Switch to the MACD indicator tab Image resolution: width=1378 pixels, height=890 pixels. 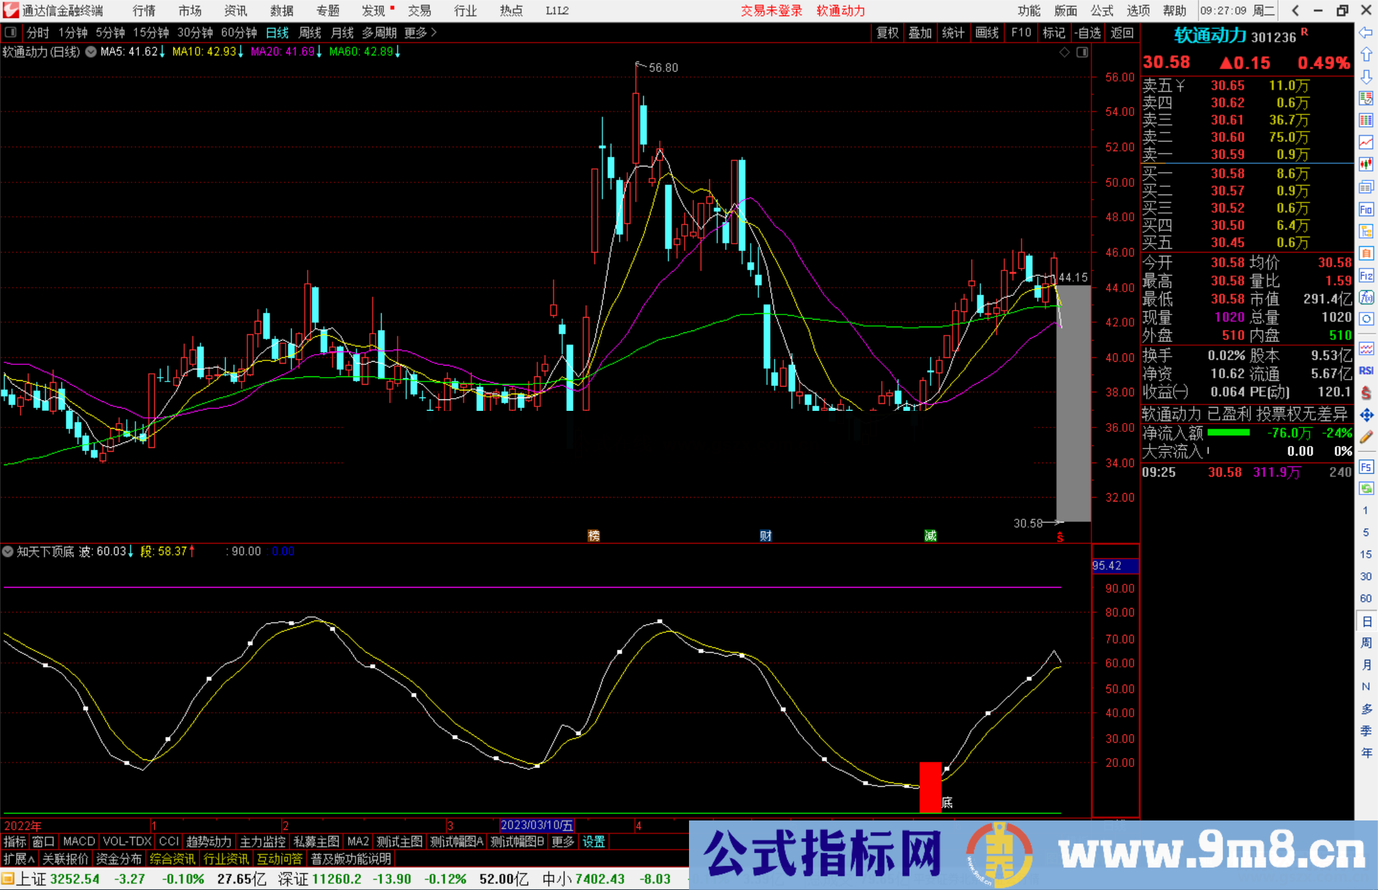pyautogui.click(x=78, y=842)
